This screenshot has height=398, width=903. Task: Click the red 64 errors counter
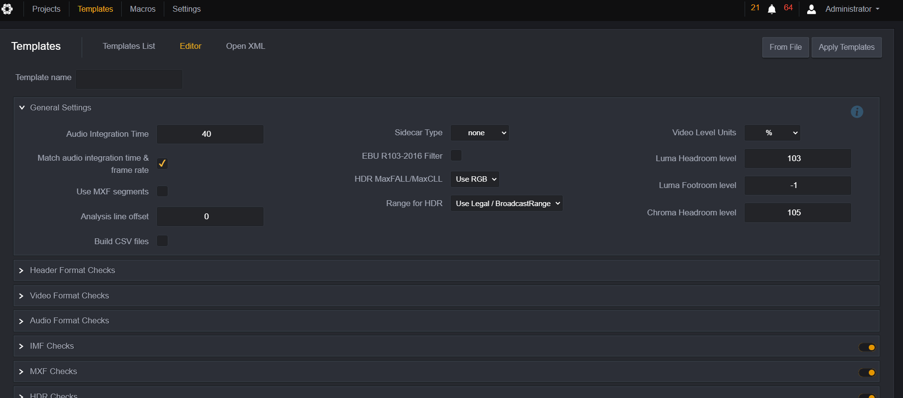[x=788, y=8]
